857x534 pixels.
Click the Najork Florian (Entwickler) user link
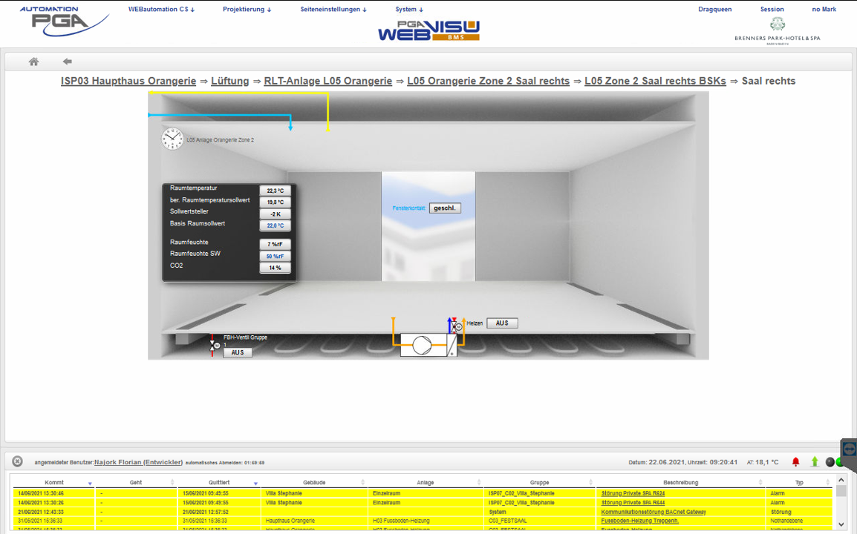pos(139,462)
